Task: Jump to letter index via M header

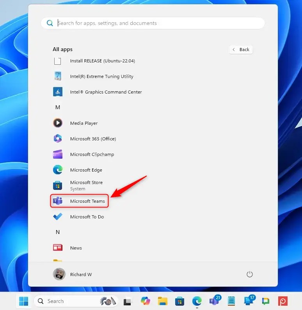Action: [58, 107]
